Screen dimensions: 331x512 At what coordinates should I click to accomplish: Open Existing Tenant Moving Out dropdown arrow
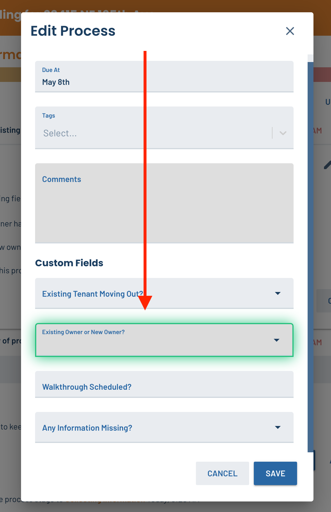point(278,293)
